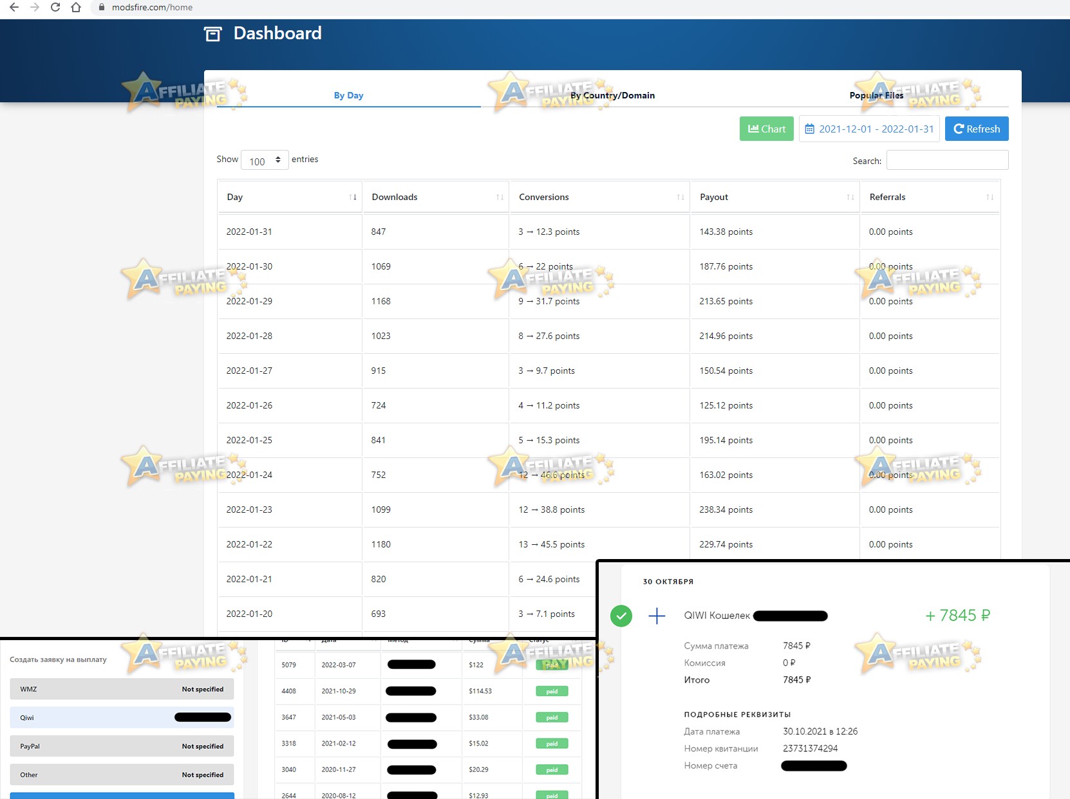Click the paid badge for payout 4408
Image resolution: width=1070 pixels, height=799 pixels.
(551, 691)
